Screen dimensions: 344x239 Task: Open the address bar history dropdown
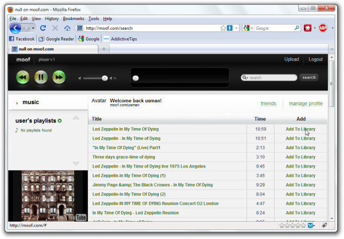coord(236,28)
